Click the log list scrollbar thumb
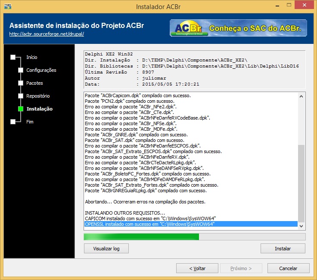Viewport: 317px width, 280px height. tap(301, 184)
